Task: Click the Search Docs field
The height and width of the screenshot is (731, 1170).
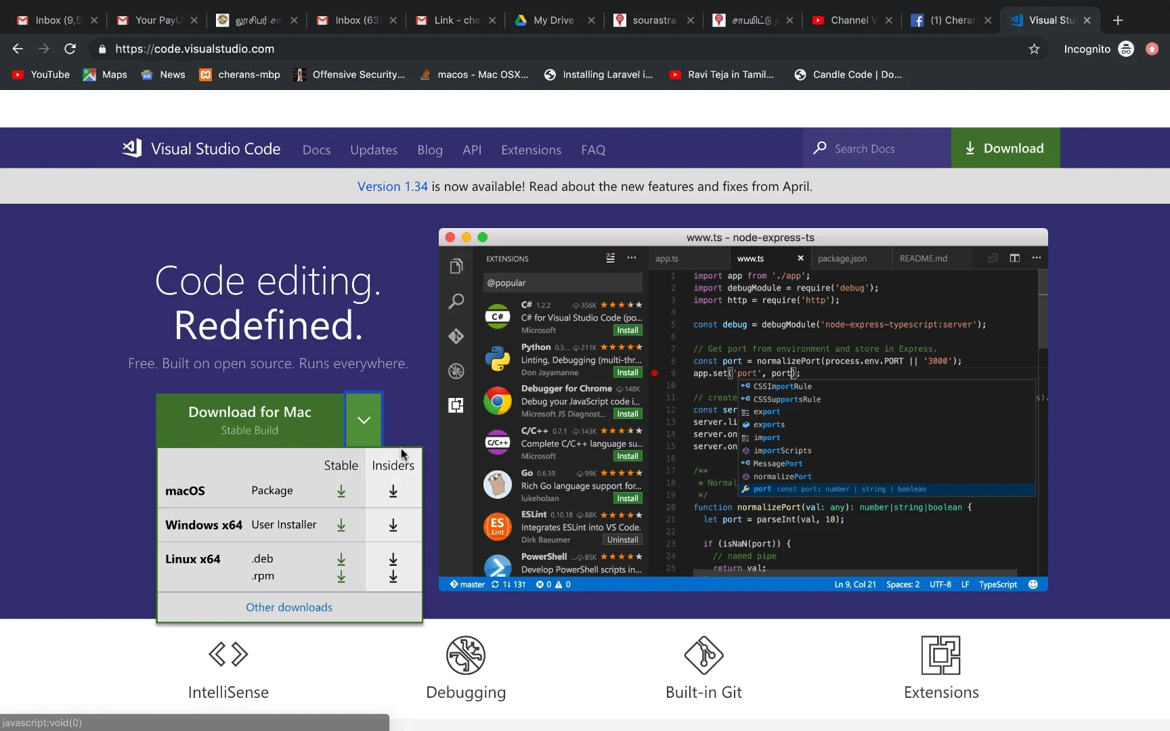Action: pos(877,148)
